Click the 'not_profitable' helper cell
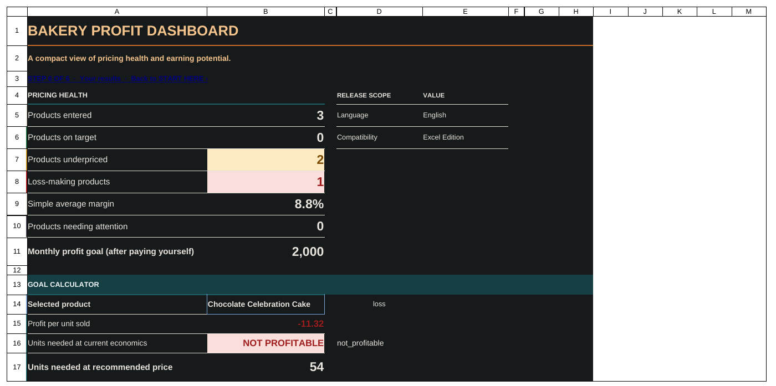This screenshot has width=776, height=386. tap(379, 343)
